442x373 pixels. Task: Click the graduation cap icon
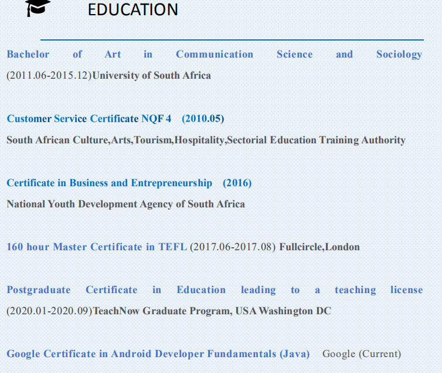point(38,8)
